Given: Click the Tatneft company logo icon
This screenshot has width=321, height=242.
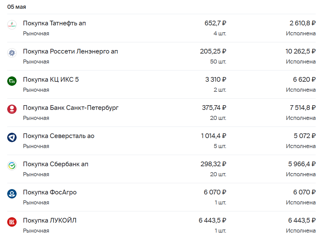Looking at the screenshot, I should (12, 25).
